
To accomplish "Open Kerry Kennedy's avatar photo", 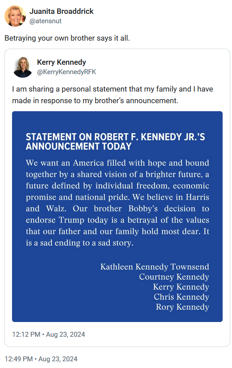I will pos(23,67).
